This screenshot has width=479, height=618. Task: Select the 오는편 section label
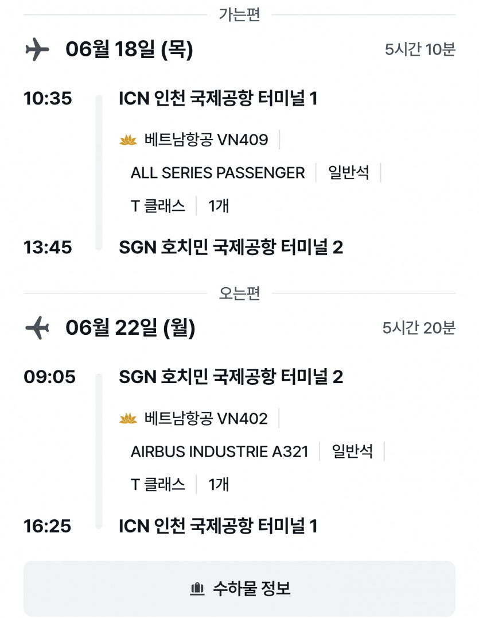239,293
